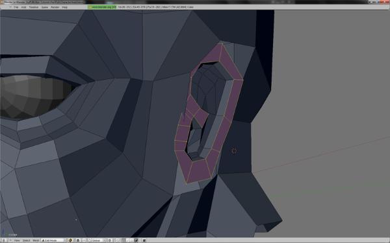Viewport: 390px width, 243px height.
Task: Click the 3D cursor in the viewport
Action: (234, 151)
